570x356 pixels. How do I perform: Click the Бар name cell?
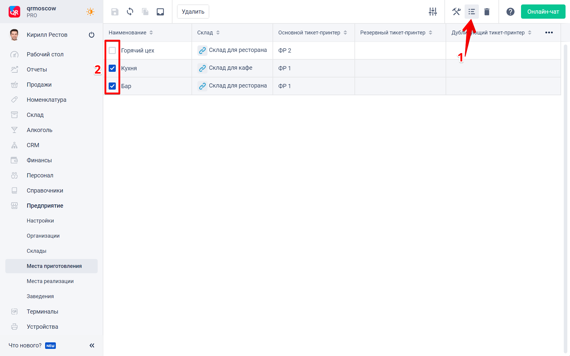coord(126,86)
